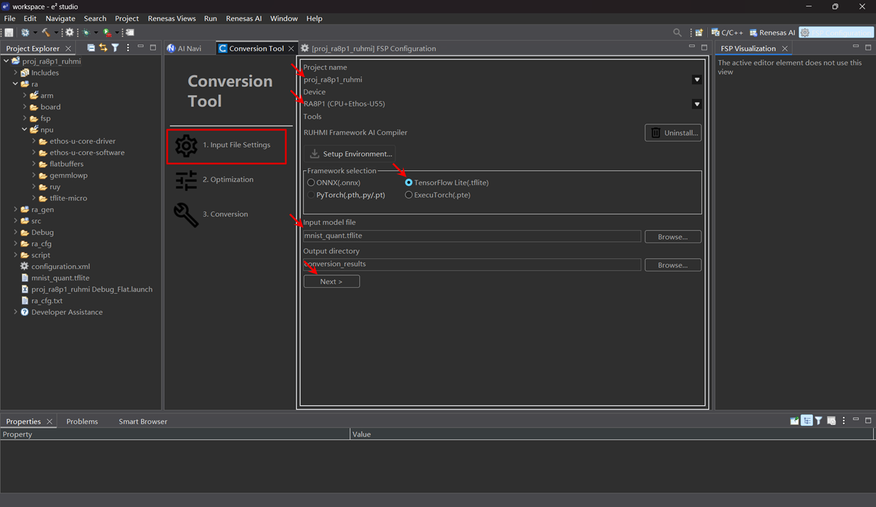
Task: Select configuration.xml in Project Explorer
Action: (60, 266)
